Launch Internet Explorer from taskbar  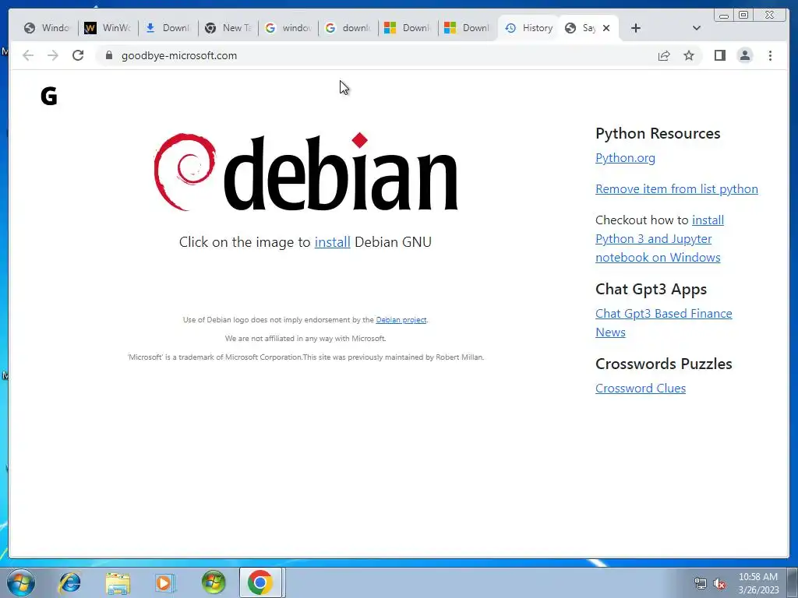click(69, 582)
